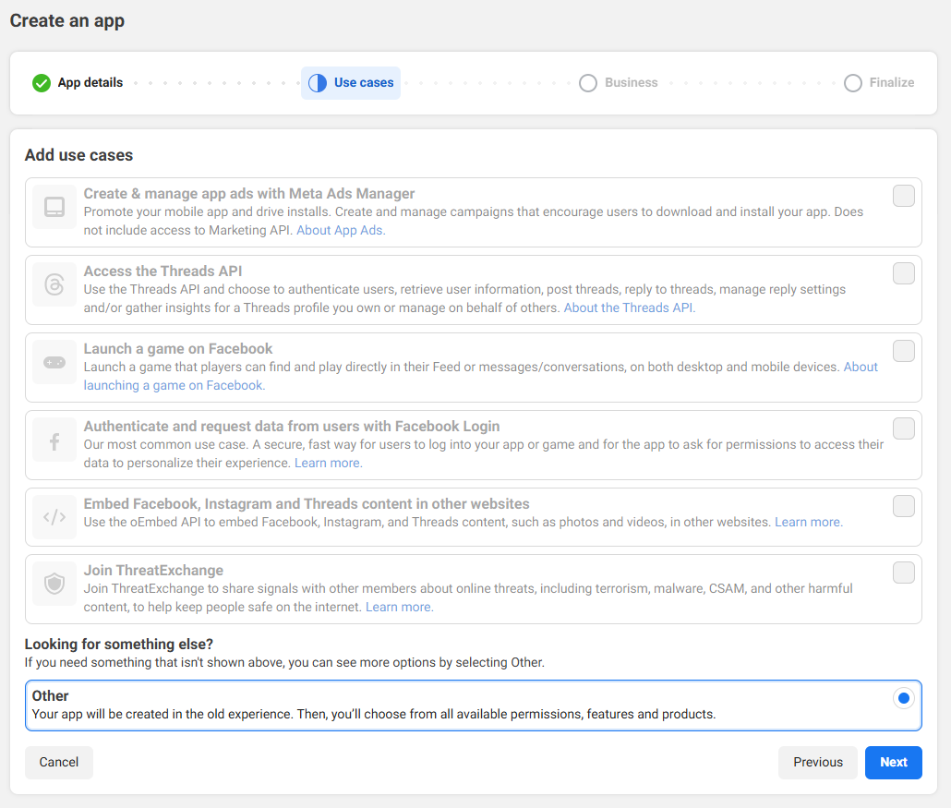Check the Embed content use case box
The width and height of the screenshot is (951, 808).
(x=904, y=507)
